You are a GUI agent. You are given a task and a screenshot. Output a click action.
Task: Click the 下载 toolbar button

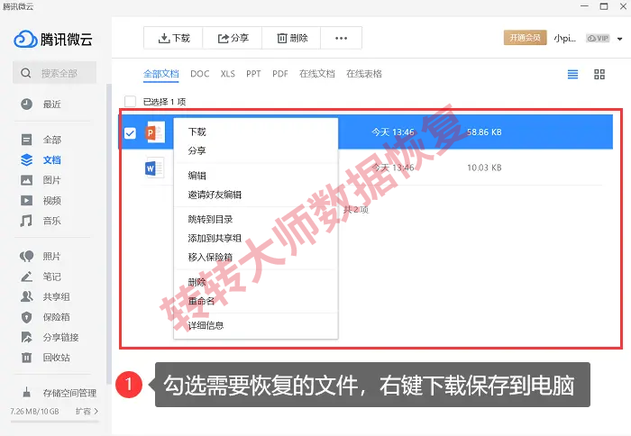click(x=173, y=38)
